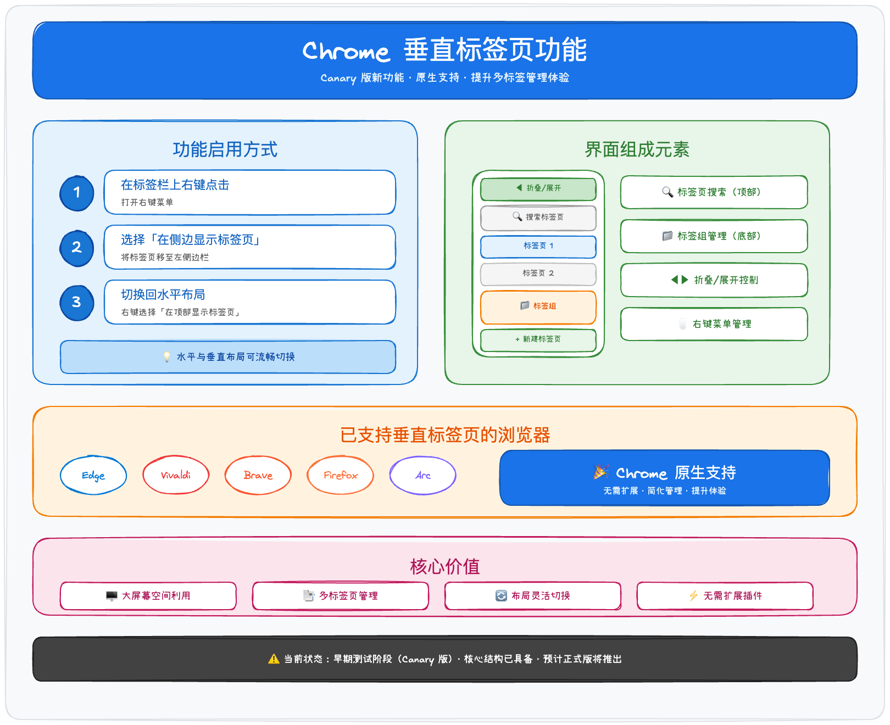Click the 标签页搜索（顶部） box
The image size is (890, 725).
(x=714, y=192)
